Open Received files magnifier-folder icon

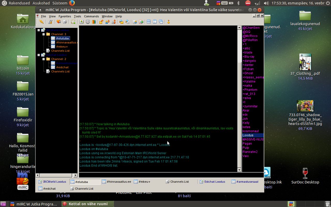click(x=121, y=22)
